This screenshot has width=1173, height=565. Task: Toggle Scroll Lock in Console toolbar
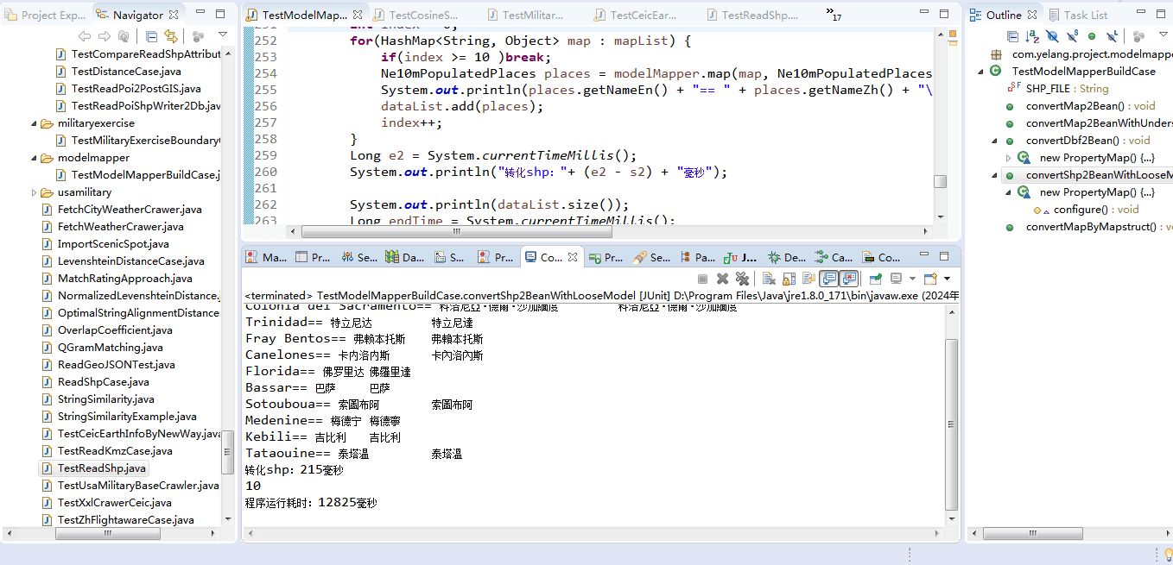tap(789, 279)
